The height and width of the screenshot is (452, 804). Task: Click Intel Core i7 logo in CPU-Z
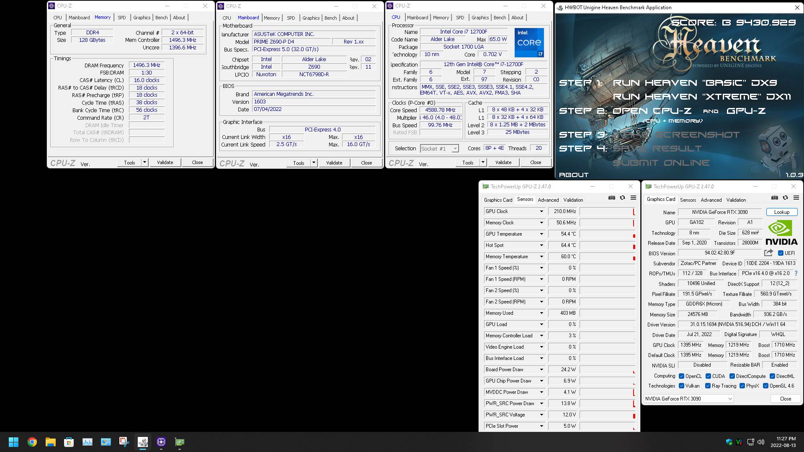tap(529, 43)
